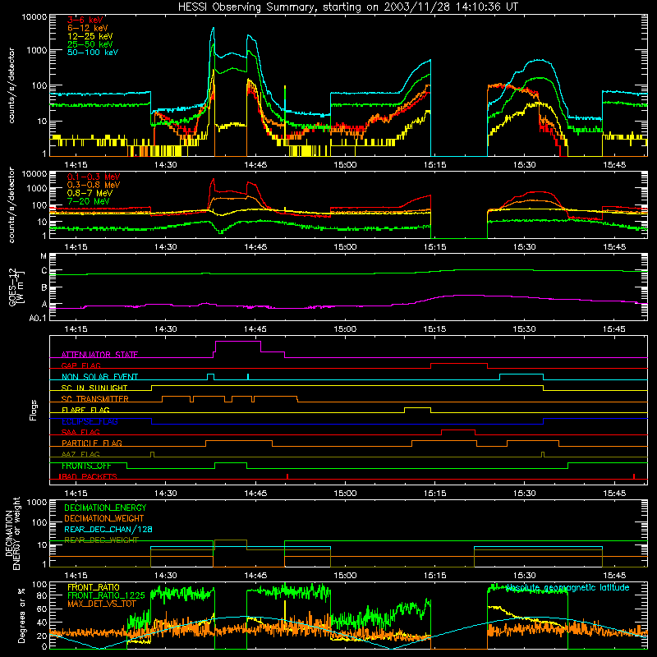Select the orange 6-12 keV legend label
657x657 pixels.
click(x=88, y=28)
